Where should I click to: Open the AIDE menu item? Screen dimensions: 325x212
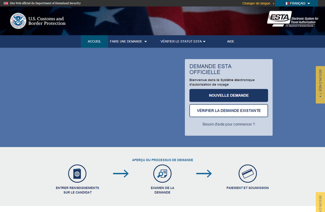pyautogui.click(x=230, y=41)
